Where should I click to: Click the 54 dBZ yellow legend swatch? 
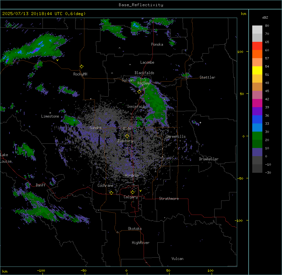257,70
